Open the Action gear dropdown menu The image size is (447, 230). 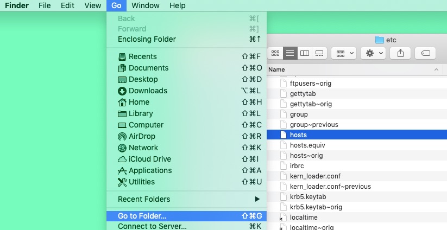point(373,53)
